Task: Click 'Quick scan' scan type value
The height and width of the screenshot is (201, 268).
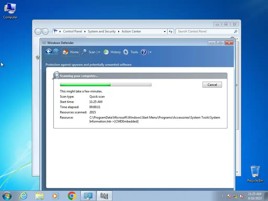Action: coord(97,97)
